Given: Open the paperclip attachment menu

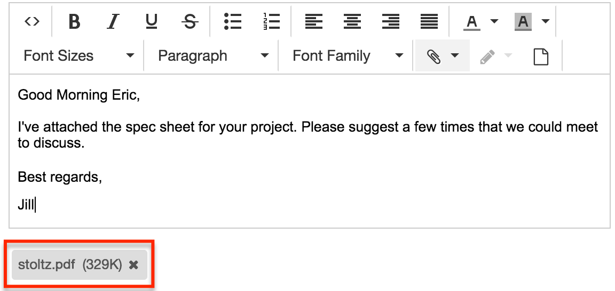Looking at the screenshot, I should click(x=442, y=56).
